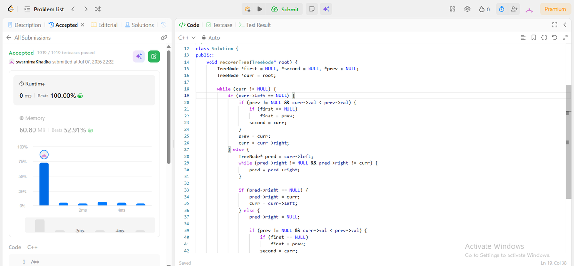
Task: Open the AI sparkle assistant in top bar
Action: 326,9
